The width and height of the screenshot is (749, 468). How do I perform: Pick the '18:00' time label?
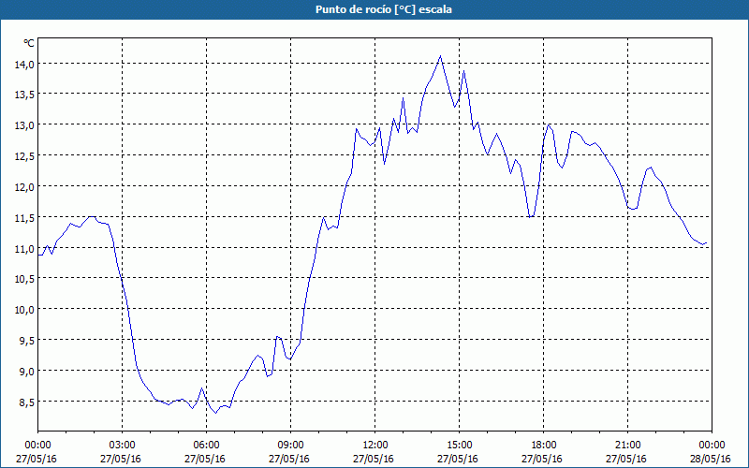[544, 446]
